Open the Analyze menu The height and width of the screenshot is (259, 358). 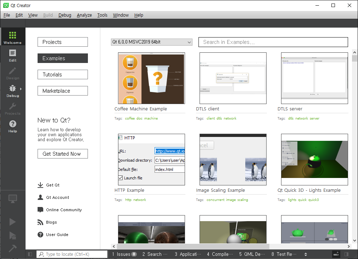[84, 15]
